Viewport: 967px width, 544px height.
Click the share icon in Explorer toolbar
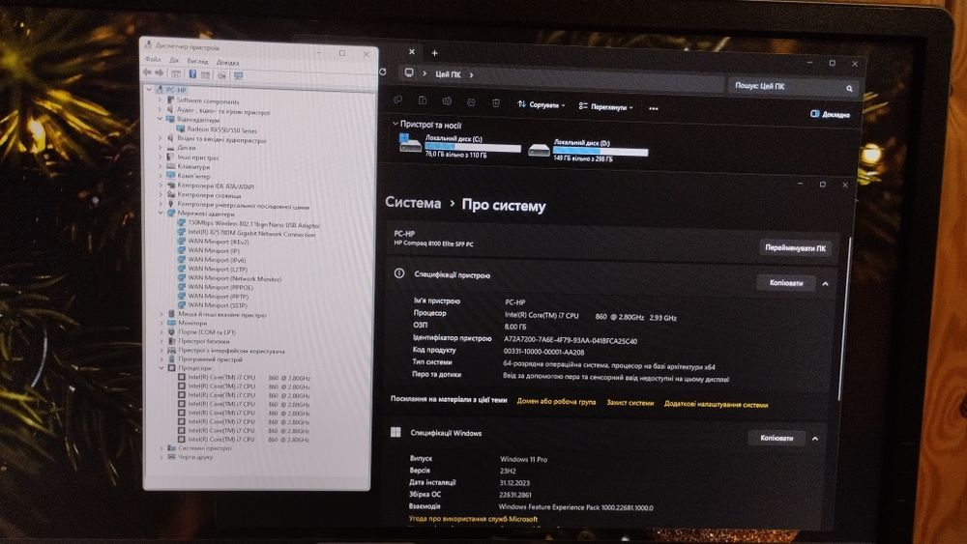point(471,101)
